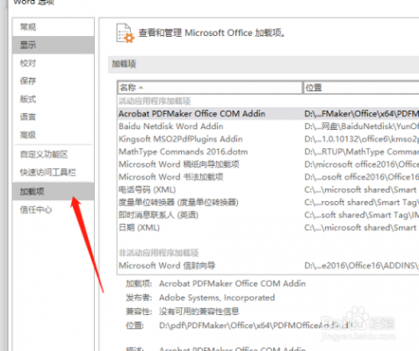Select Kingsoft MSO2PdfPlugins Addin row
The width and height of the screenshot is (419, 351).
pos(268,139)
